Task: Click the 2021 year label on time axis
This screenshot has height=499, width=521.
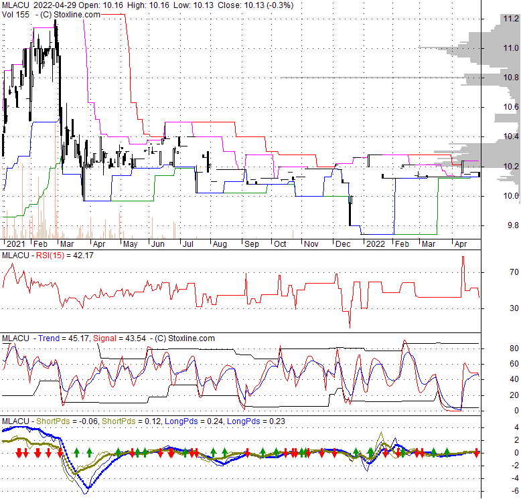Action: click(16, 244)
